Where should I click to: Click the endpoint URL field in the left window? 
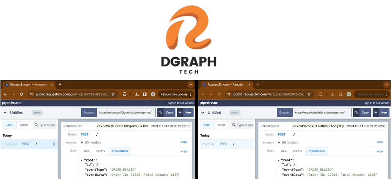tap(126, 112)
